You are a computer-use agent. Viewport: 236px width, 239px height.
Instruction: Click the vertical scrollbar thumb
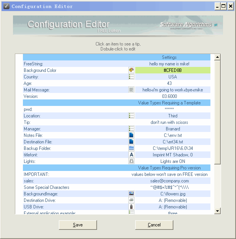pyautogui.click(x=217, y=112)
